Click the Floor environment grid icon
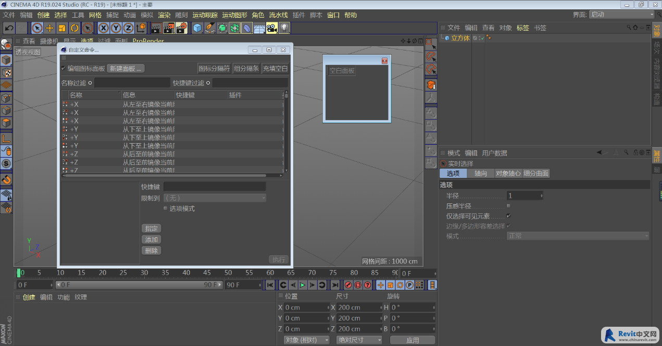The height and width of the screenshot is (346, 662). click(259, 28)
